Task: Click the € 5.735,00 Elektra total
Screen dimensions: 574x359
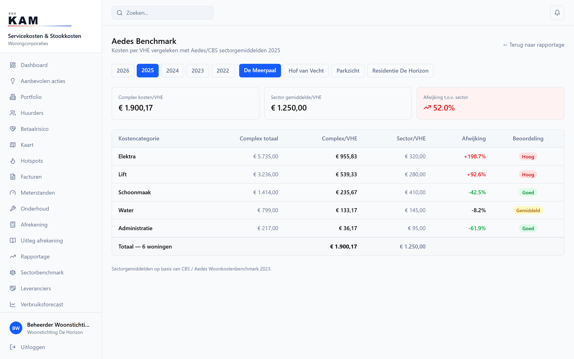Action: pyautogui.click(x=266, y=157)
